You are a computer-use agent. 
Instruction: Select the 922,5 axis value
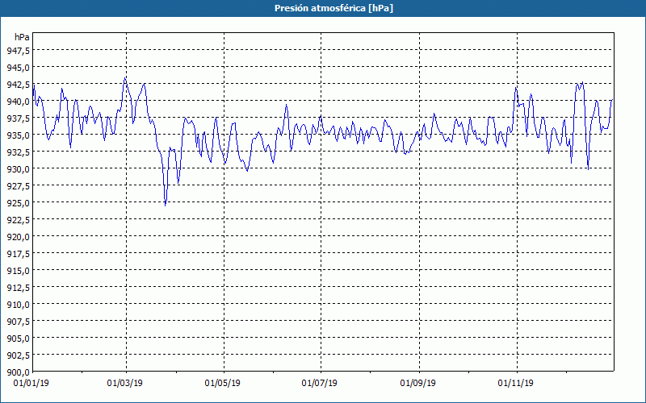pyautogui.click(x=18, y=219)
